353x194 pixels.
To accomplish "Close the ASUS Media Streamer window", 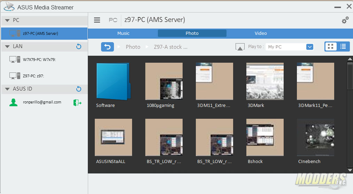I will point(349,7).
